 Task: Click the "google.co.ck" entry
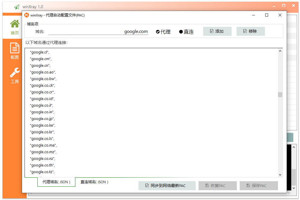pos(42,86)
